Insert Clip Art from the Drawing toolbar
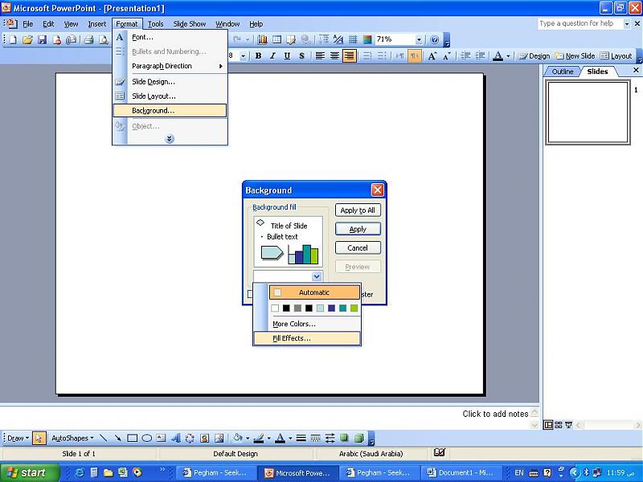 pos(204,438)
